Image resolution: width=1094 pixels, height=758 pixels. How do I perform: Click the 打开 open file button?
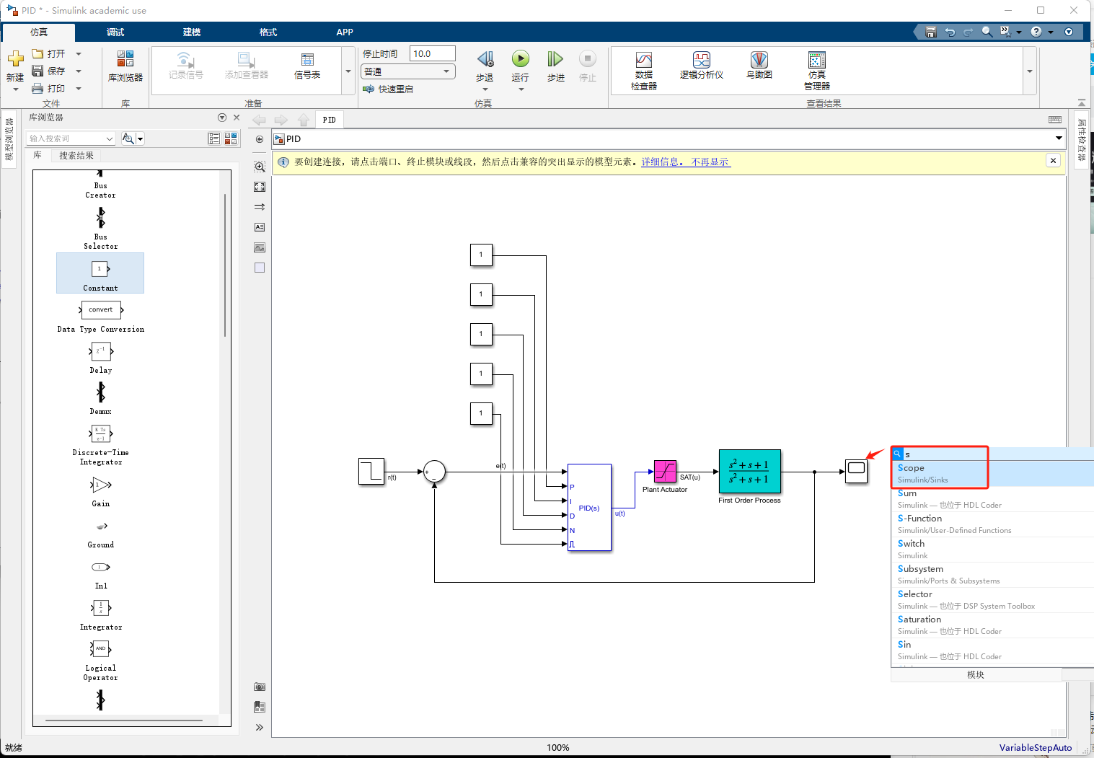pyautogui.click(x=49, y=54)
